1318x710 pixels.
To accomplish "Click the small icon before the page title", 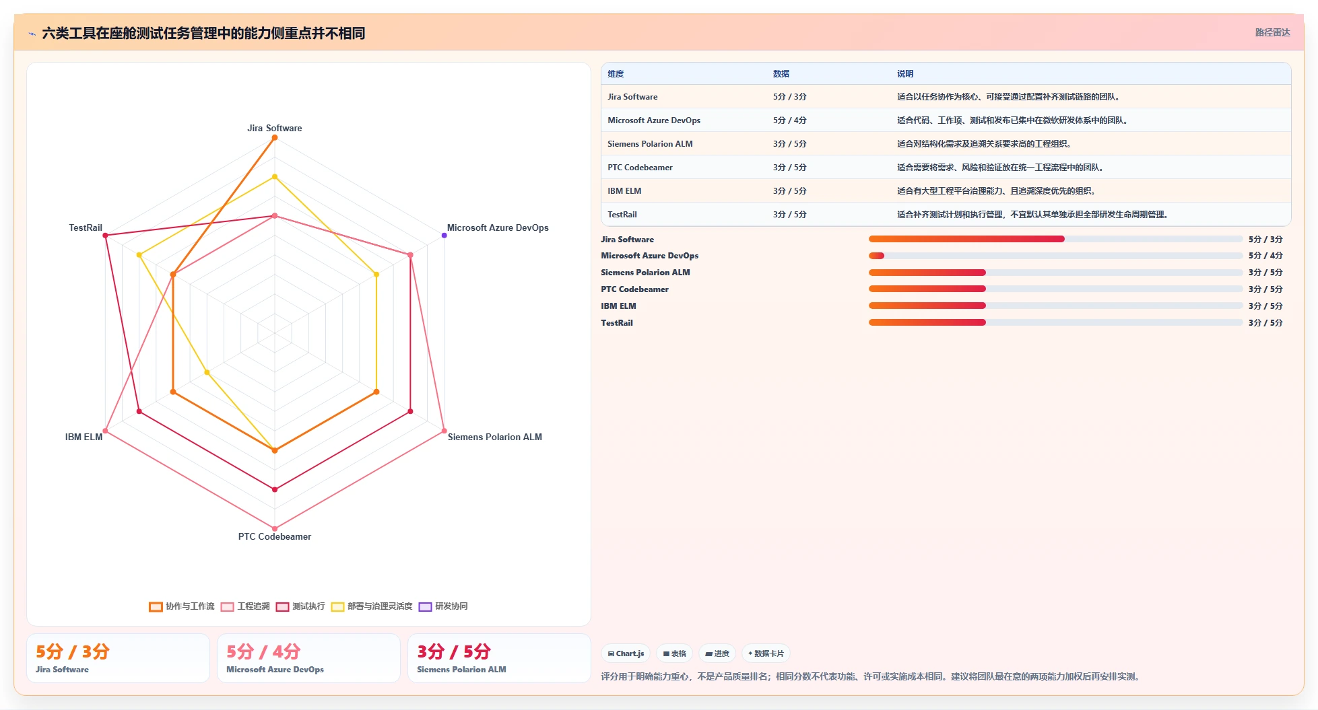I will pyautogui.click(x=32, y=34).
